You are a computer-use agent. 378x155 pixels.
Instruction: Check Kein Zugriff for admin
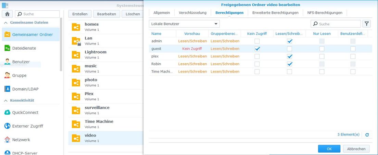pyautogui.click(x=257, y=41)
